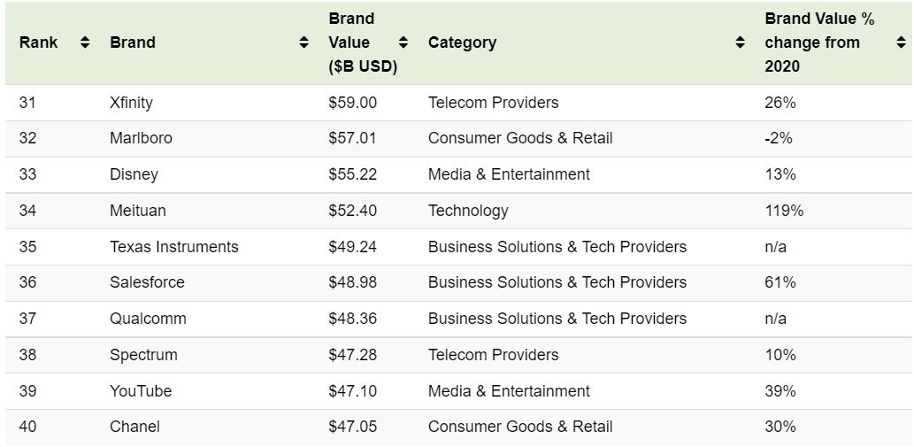
Task: Sort by Category using its arrows
Action: point(740,42)
